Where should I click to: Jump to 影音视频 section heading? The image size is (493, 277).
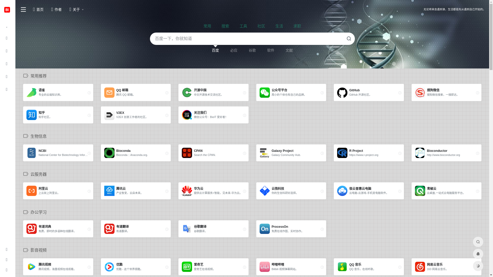(39, 250)
